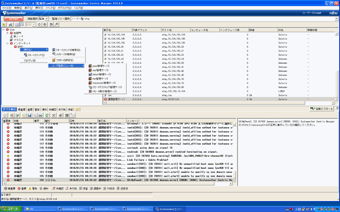Viewport: 340px width, 212px height.
Task: Select the 運用管理サーバ node row
Action: point(219,99)
